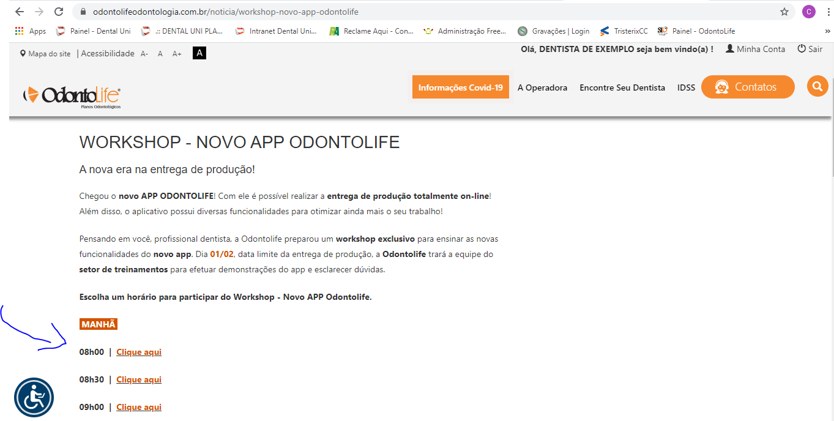Open the Intranet Dental Uni bookmark
The width and height of the screenshot is (834, 421).
276,31
